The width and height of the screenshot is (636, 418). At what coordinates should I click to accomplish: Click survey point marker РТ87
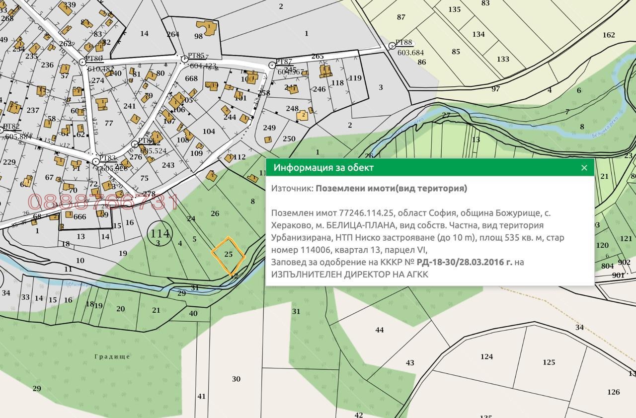click(x=272, y=66)
